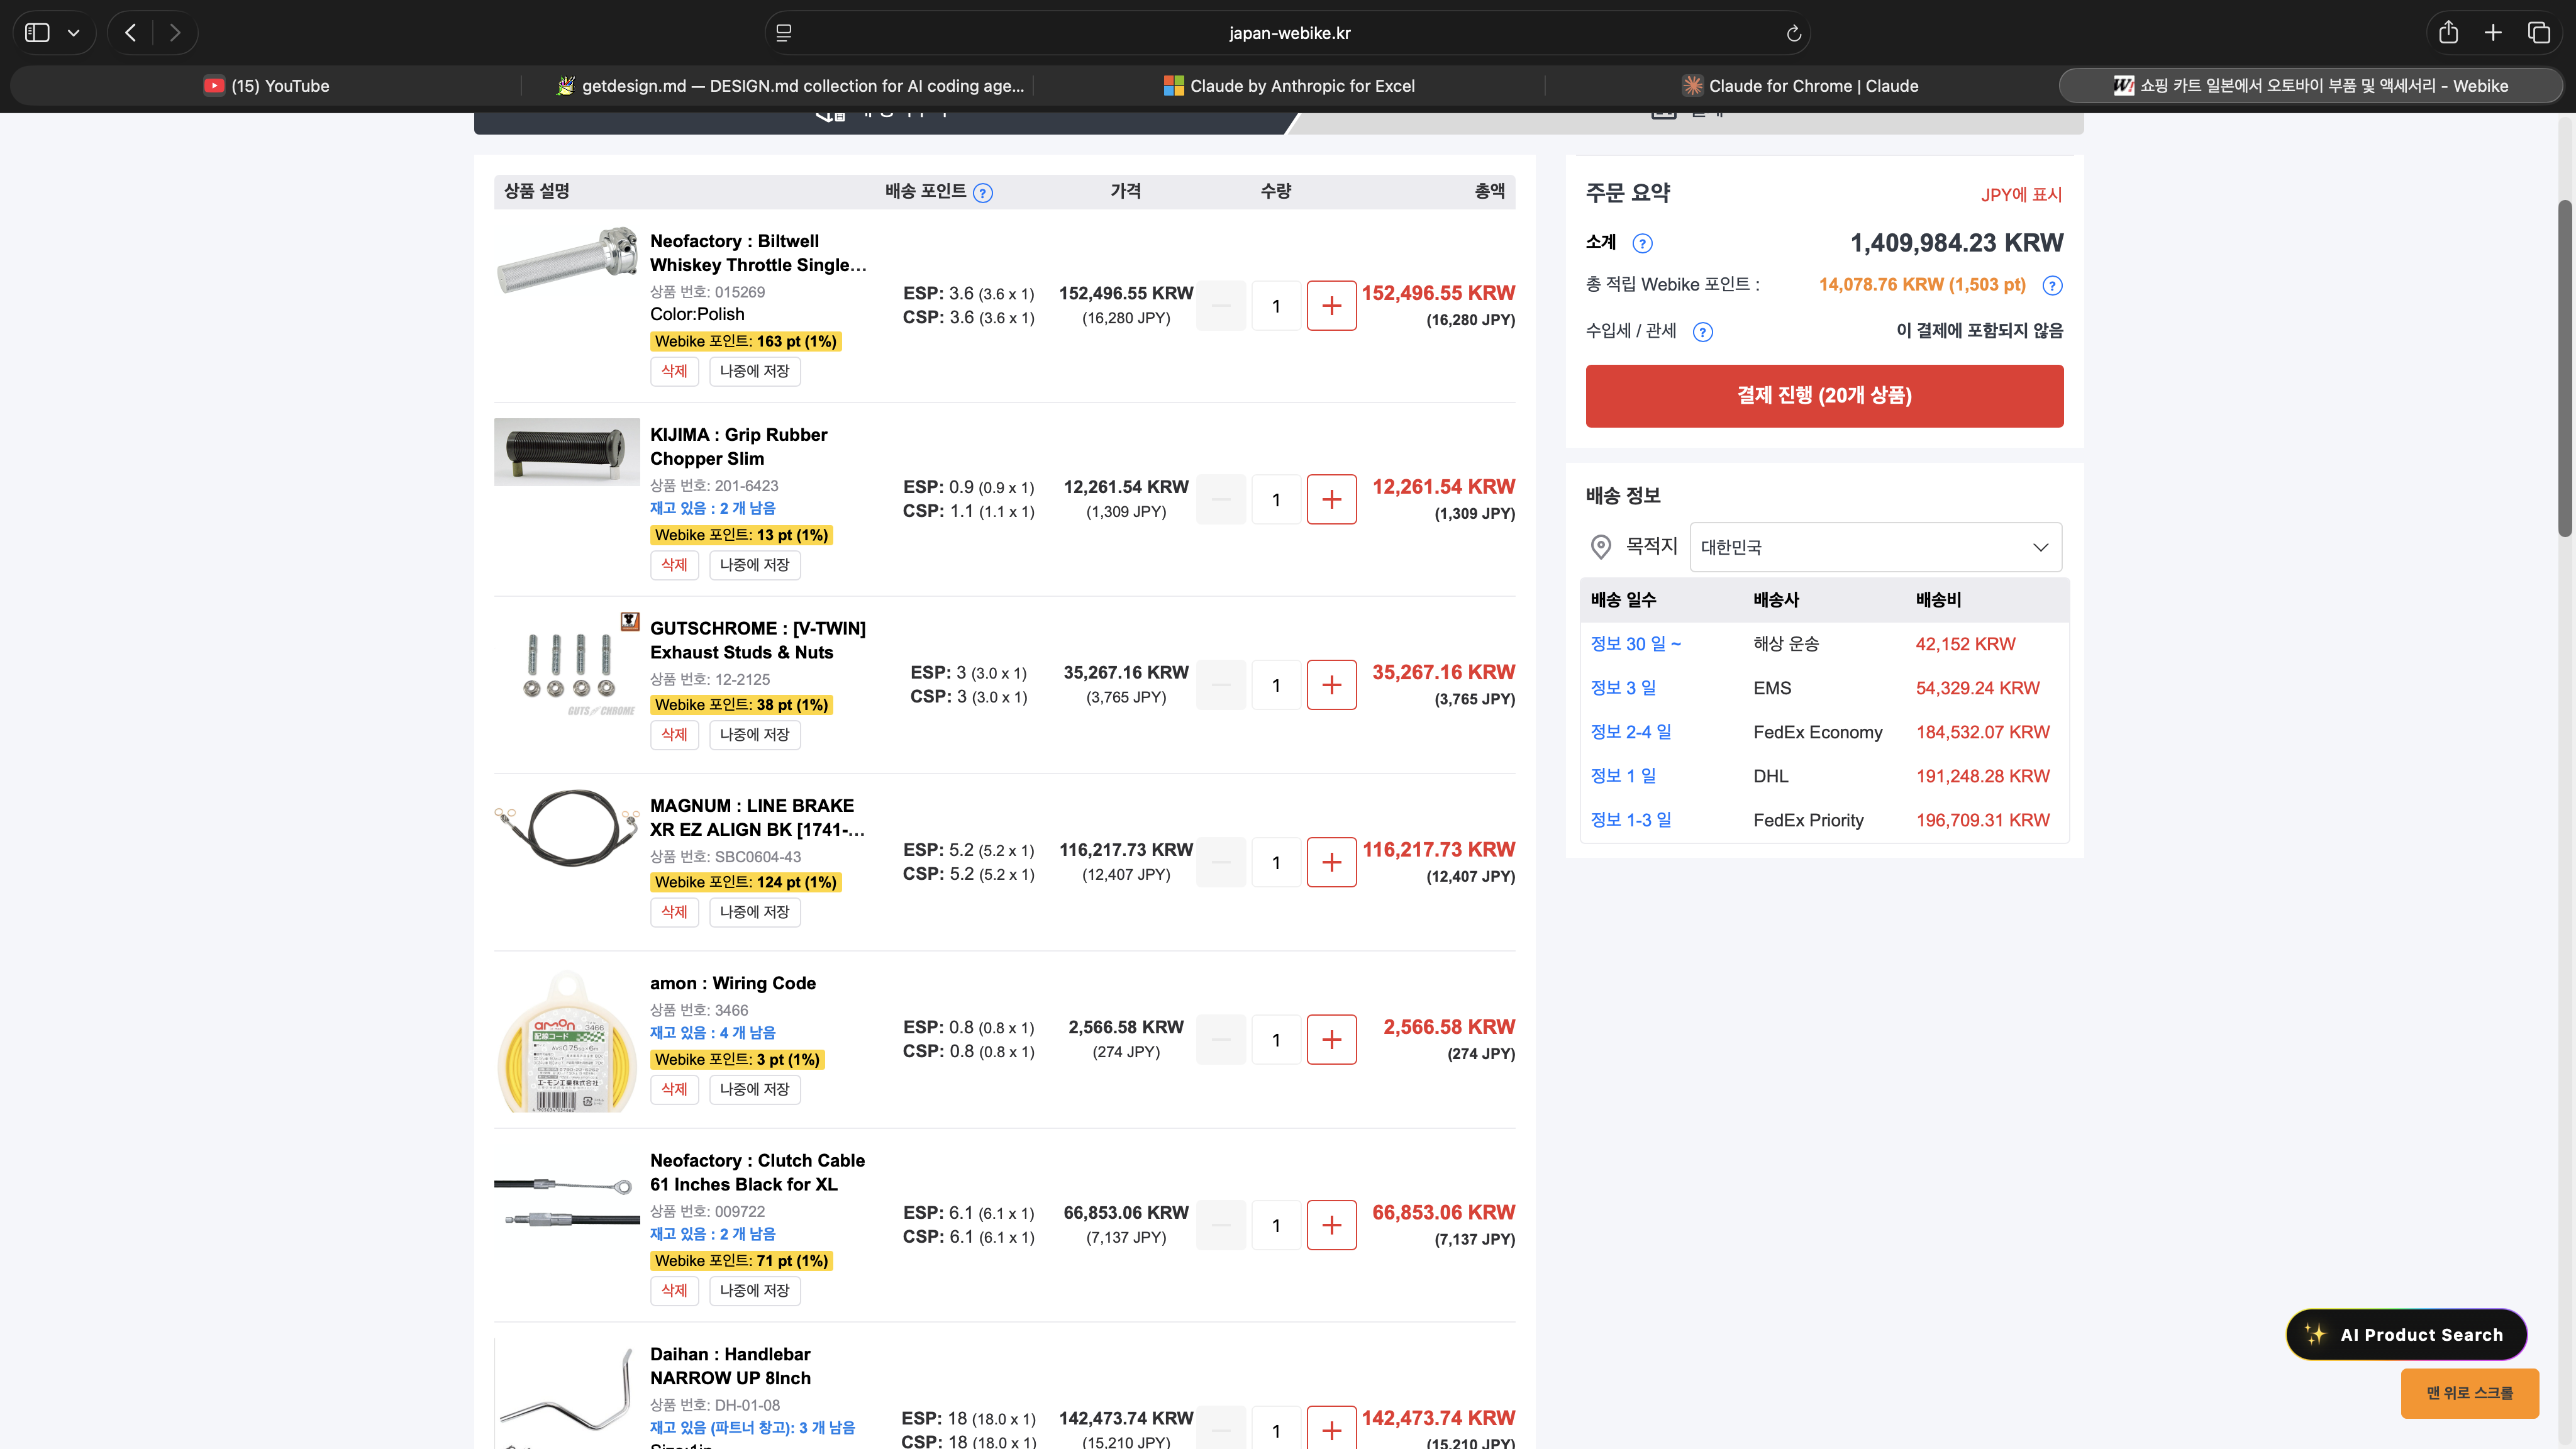Switch to the Claude for Excel tab

tap(1289, 86)
